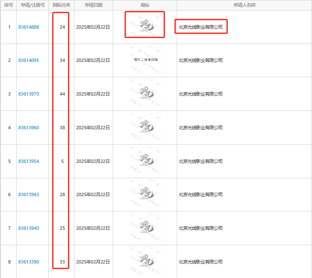
Task: Click the 商标 column header
Action: 145,5
